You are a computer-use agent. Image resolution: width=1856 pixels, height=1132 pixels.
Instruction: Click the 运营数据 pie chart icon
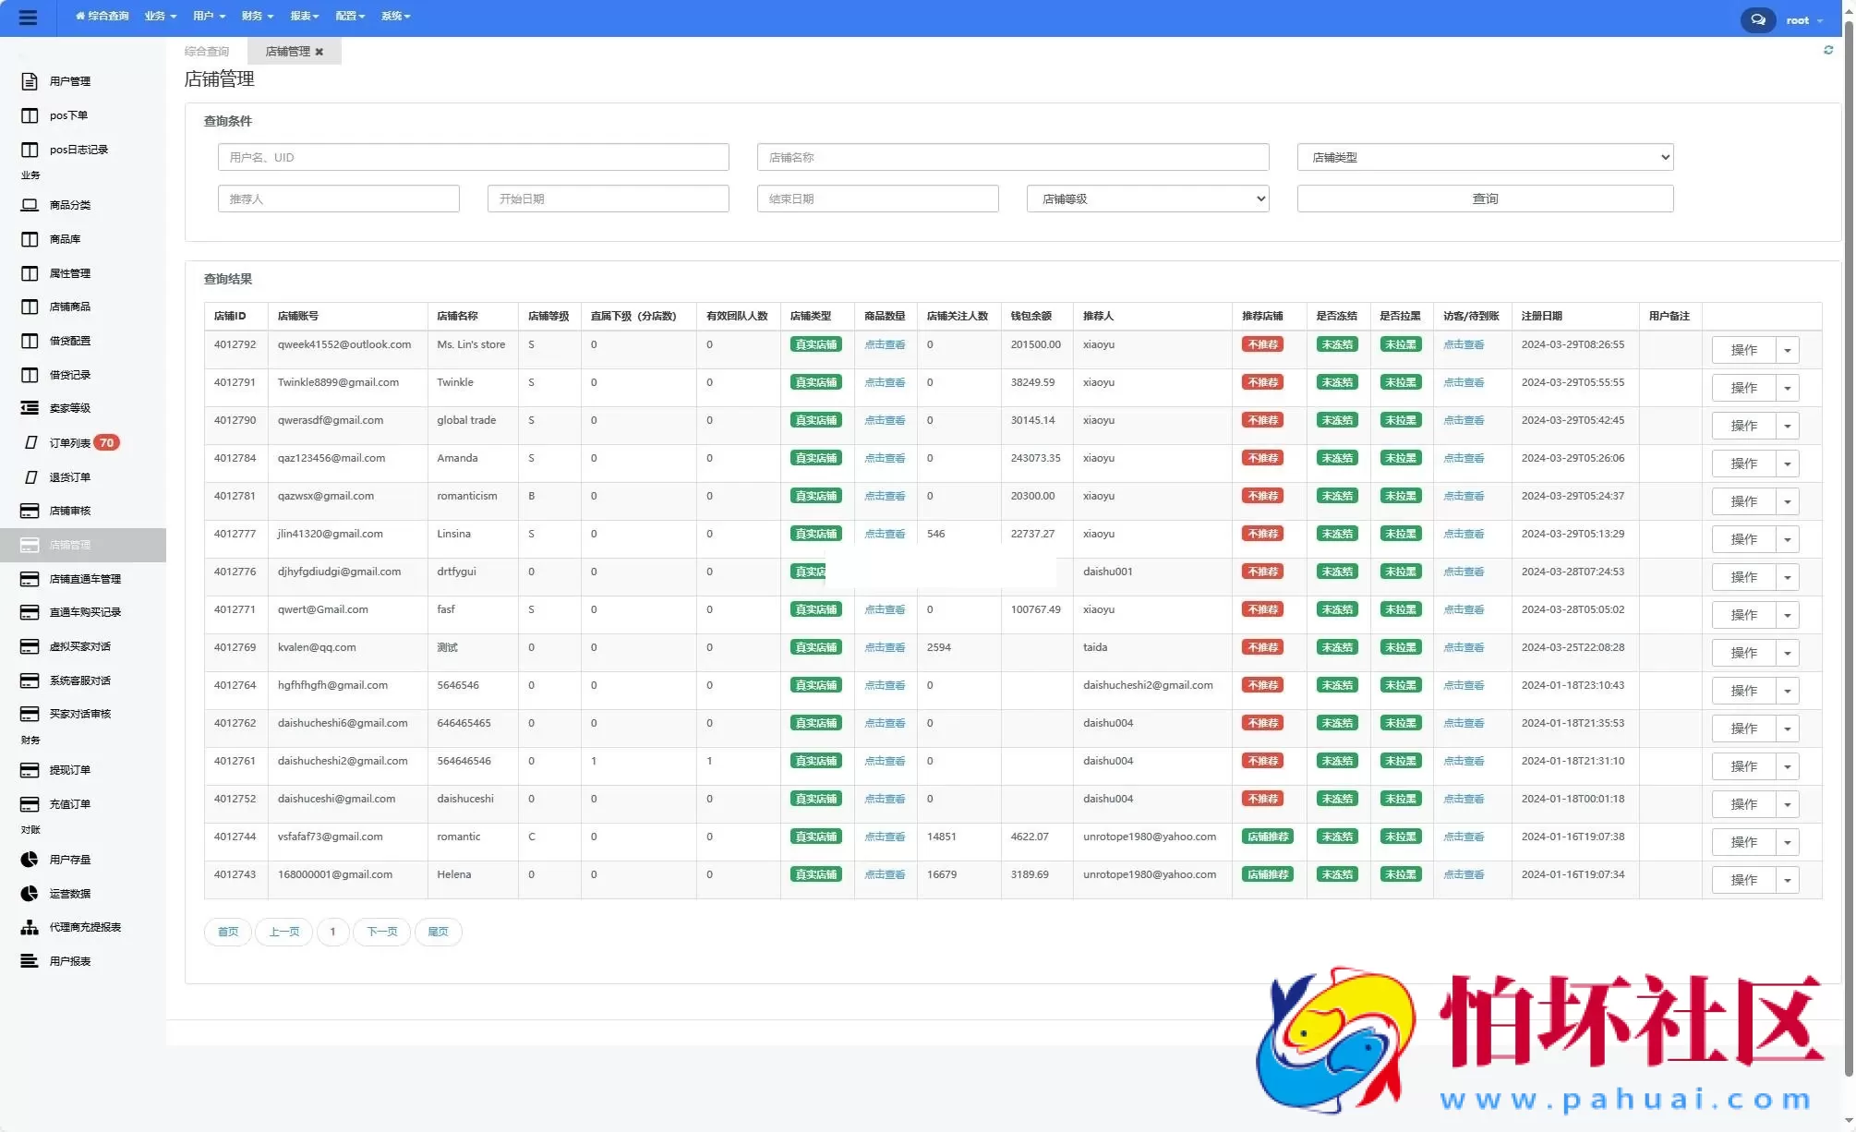pyautogui.click(x=30, y=893)
